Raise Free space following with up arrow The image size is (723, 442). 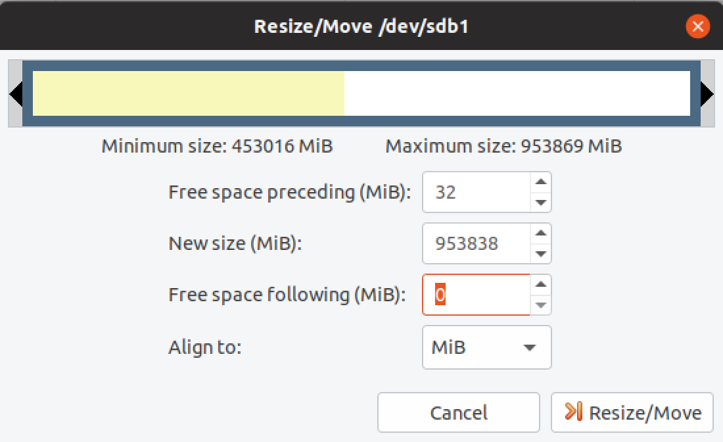(540, 284)
